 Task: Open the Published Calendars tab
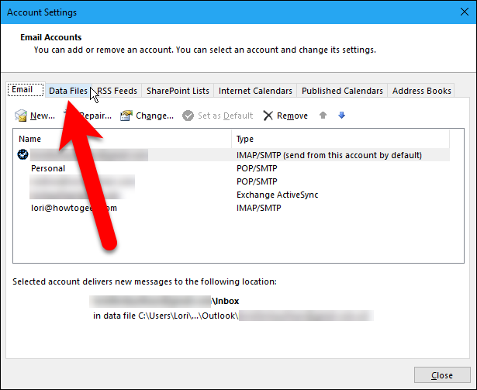pyautogui.click(x=342, y=91)
